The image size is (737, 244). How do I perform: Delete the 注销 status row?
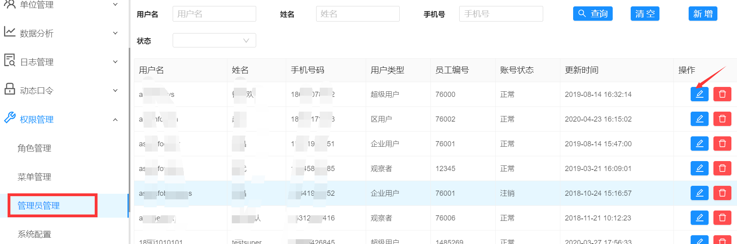coord(722,193)
